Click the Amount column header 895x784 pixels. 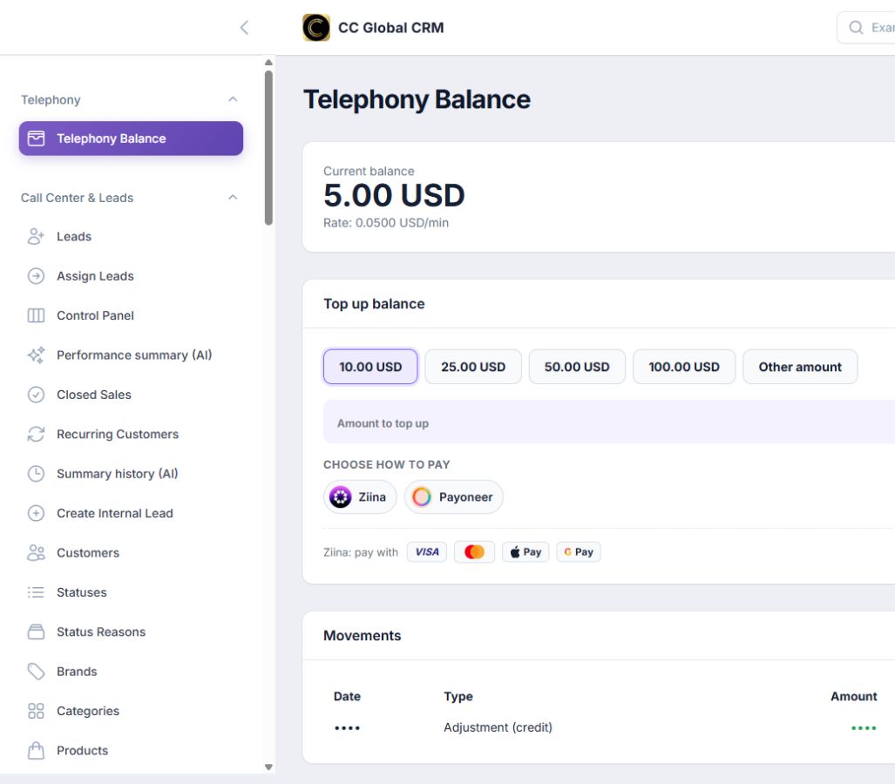point(853,696)
